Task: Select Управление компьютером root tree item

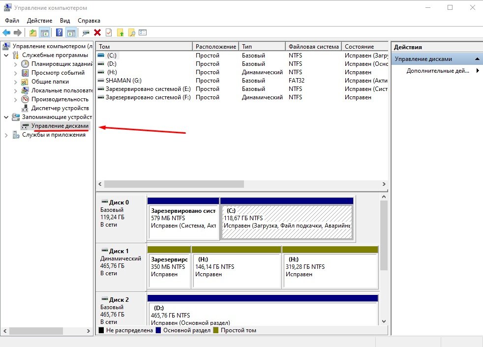Action: (52, 46)
